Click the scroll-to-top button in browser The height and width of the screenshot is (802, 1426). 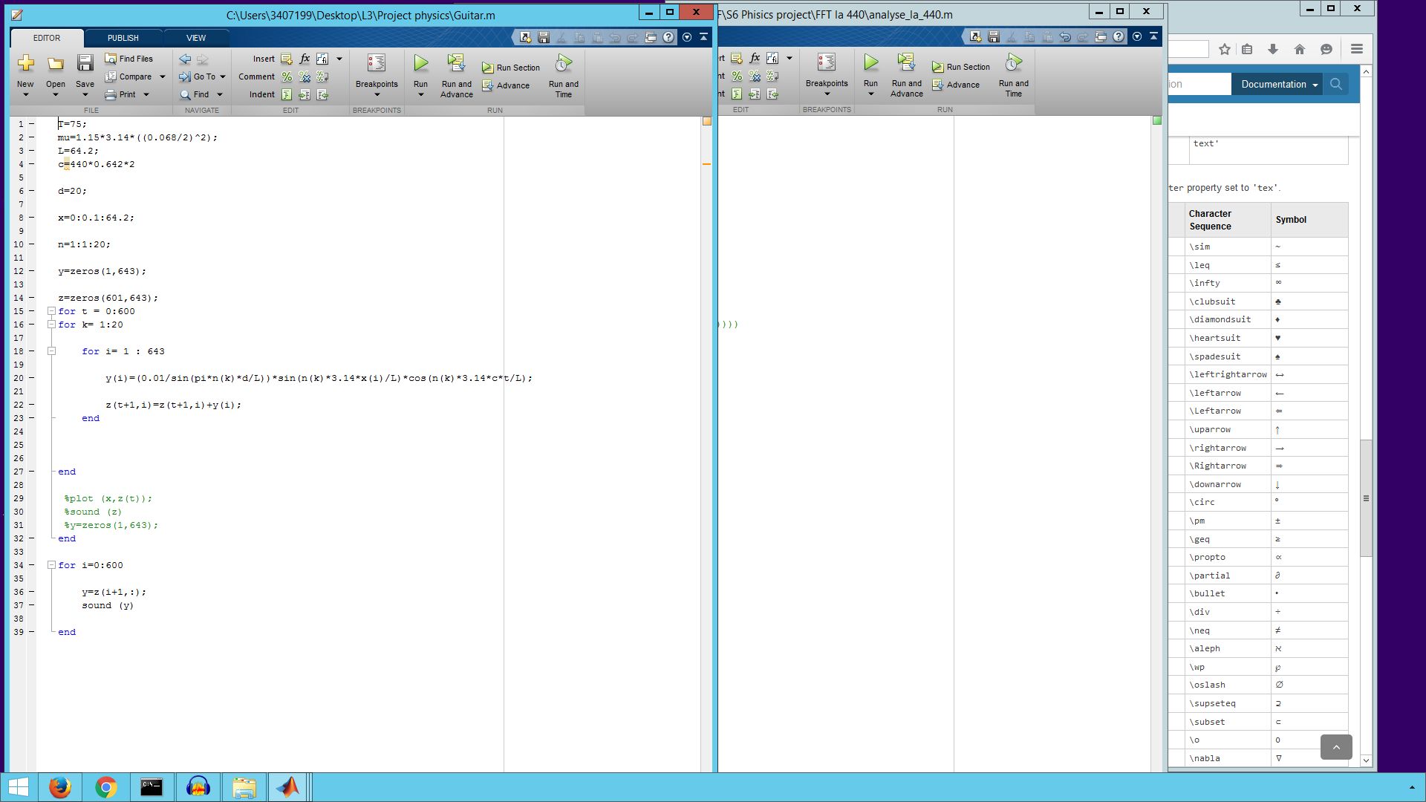click(x=1335, y=747)
